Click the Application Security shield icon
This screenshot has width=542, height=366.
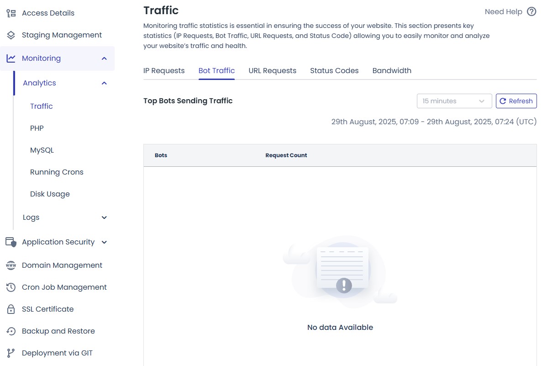point(11,242)
